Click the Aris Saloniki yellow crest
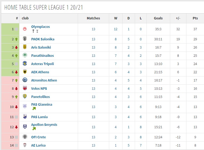Screen dimensions: 204x150 click(25, 47)
